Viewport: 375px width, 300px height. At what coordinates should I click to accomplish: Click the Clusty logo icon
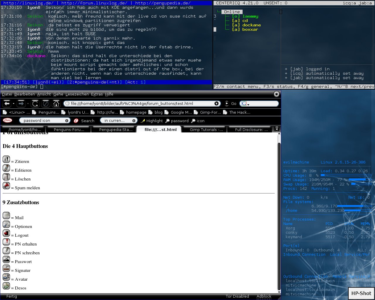8,120
